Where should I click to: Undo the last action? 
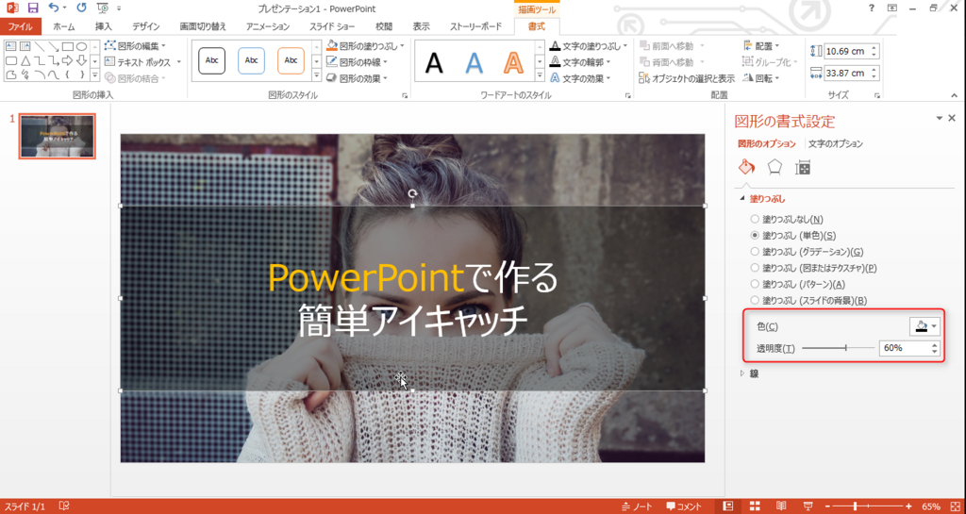[54, 8]
